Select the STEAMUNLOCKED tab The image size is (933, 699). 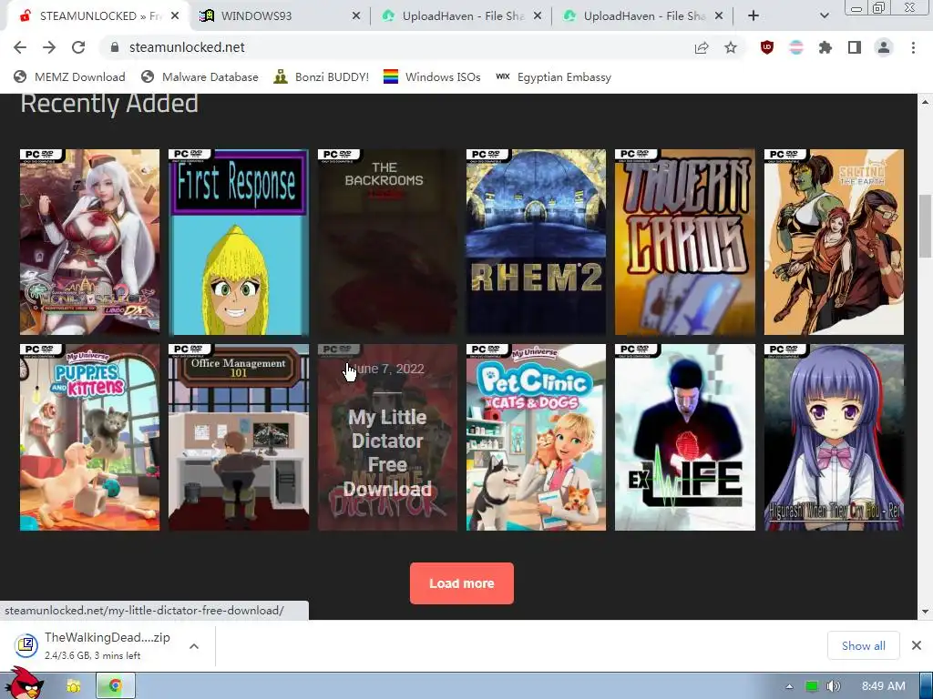point(98,16)
